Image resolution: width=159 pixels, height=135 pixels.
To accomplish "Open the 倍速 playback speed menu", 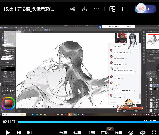I will [x=63, y=133].
